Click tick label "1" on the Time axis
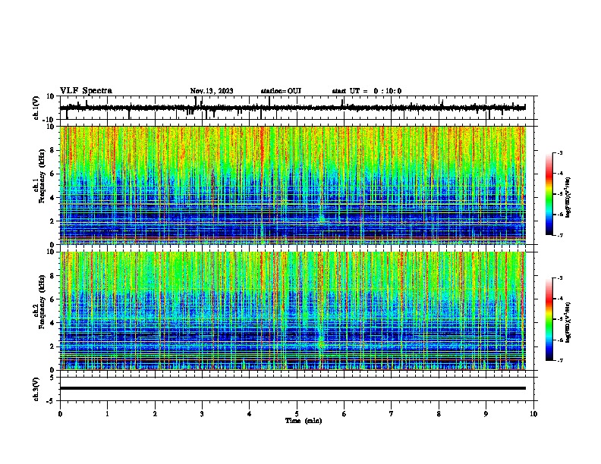 [x=107, y=414]
